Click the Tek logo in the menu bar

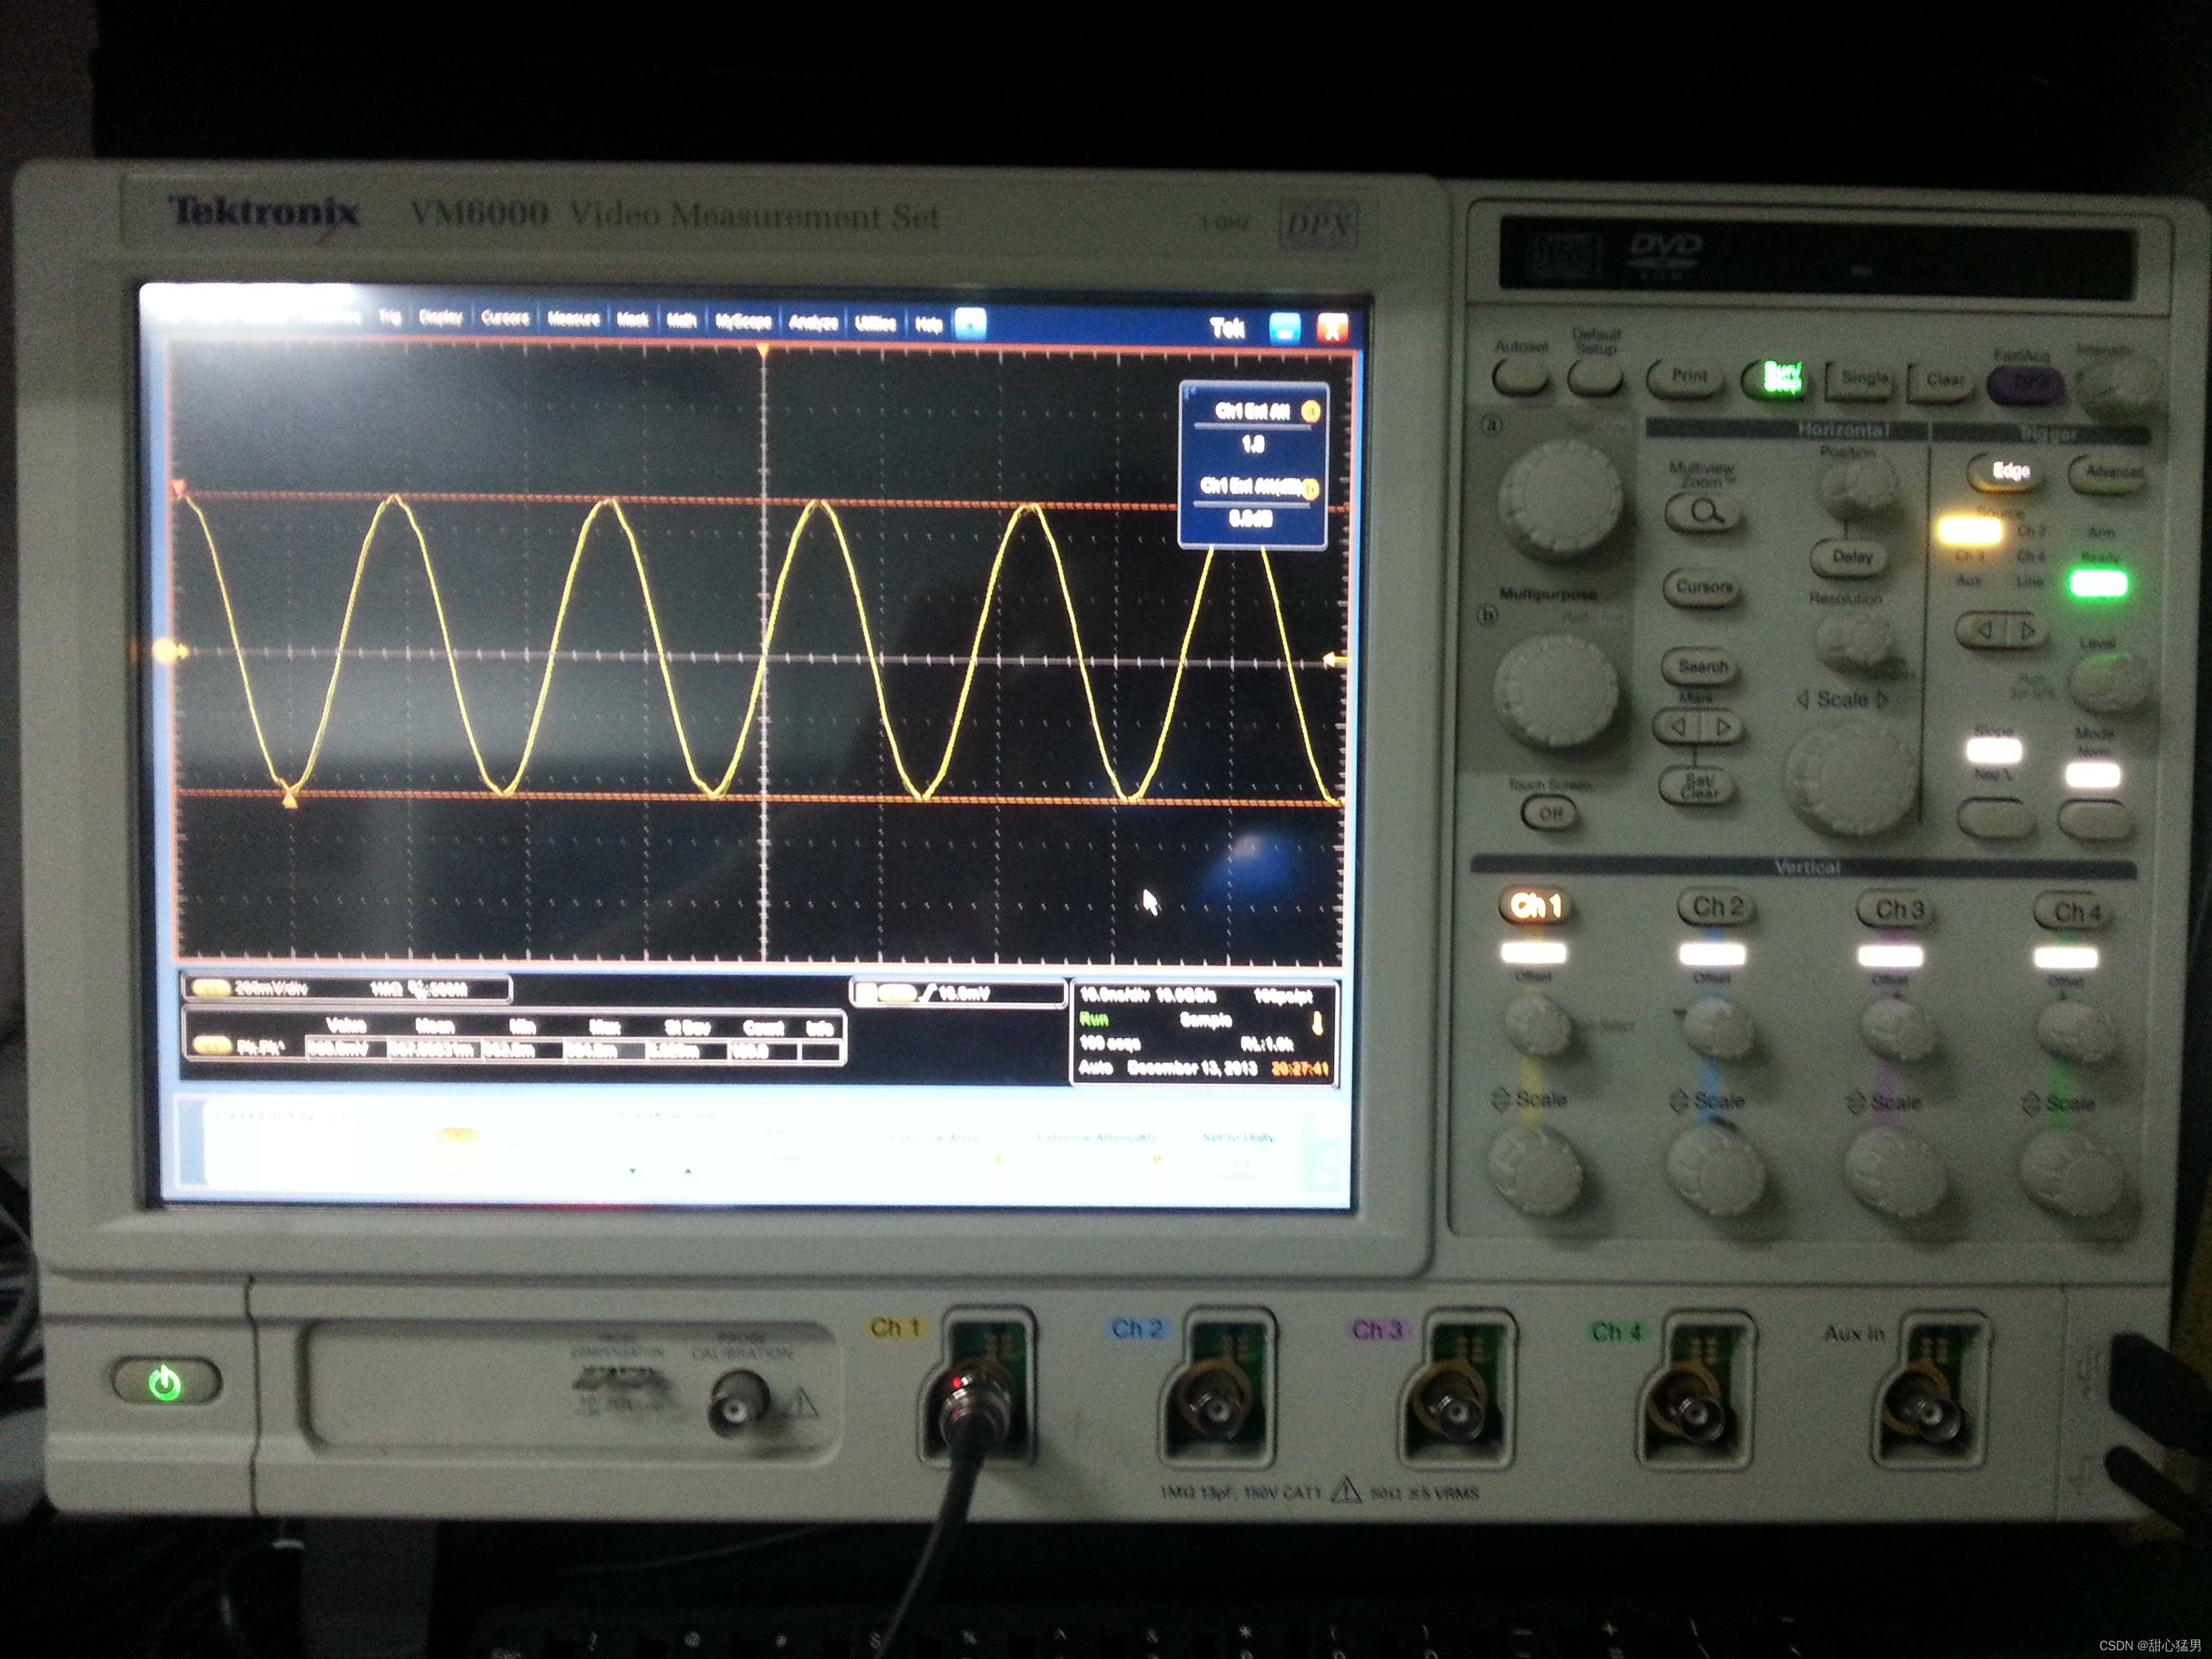1227,328
